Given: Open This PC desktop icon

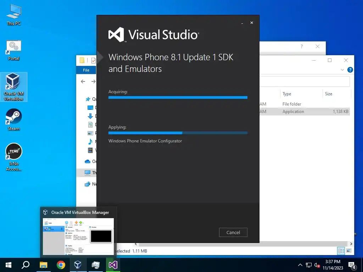Looking at the screenshot, I should [14, 15].
